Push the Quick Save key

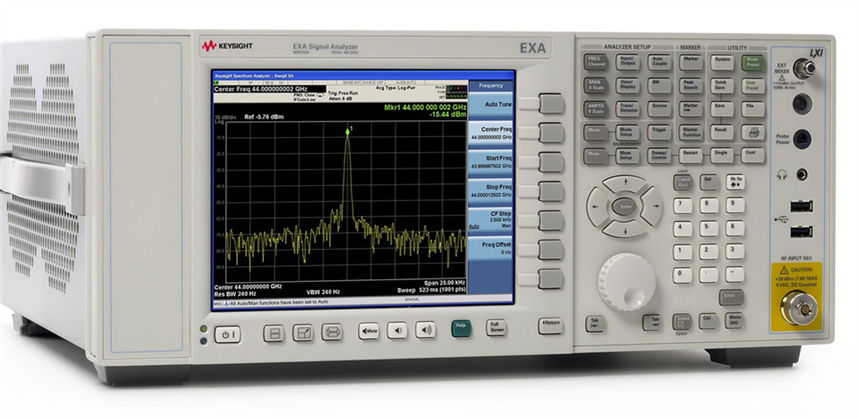point(722,86)
